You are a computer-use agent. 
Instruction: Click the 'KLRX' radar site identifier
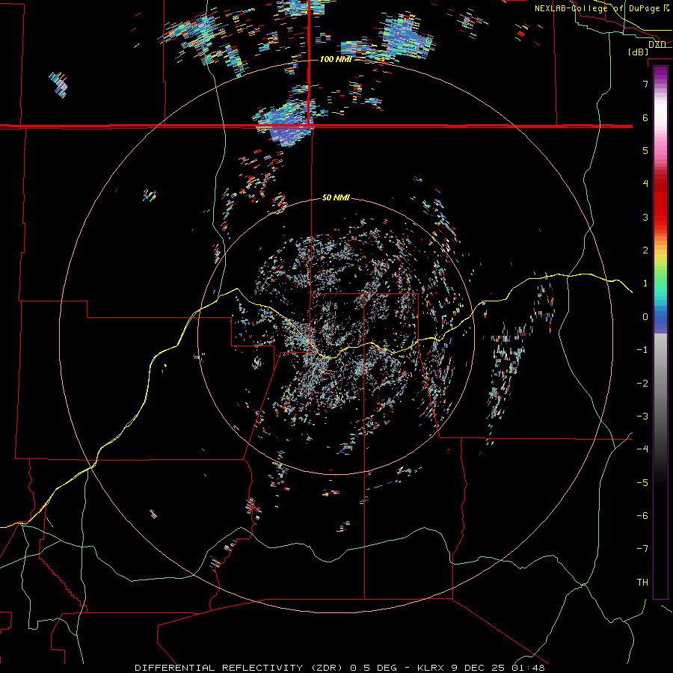pos(431,668)
